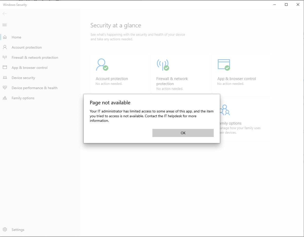Minimize the Windows Security window
The width and height of the screenshot is (304, 237).
(x=275, y=5)
